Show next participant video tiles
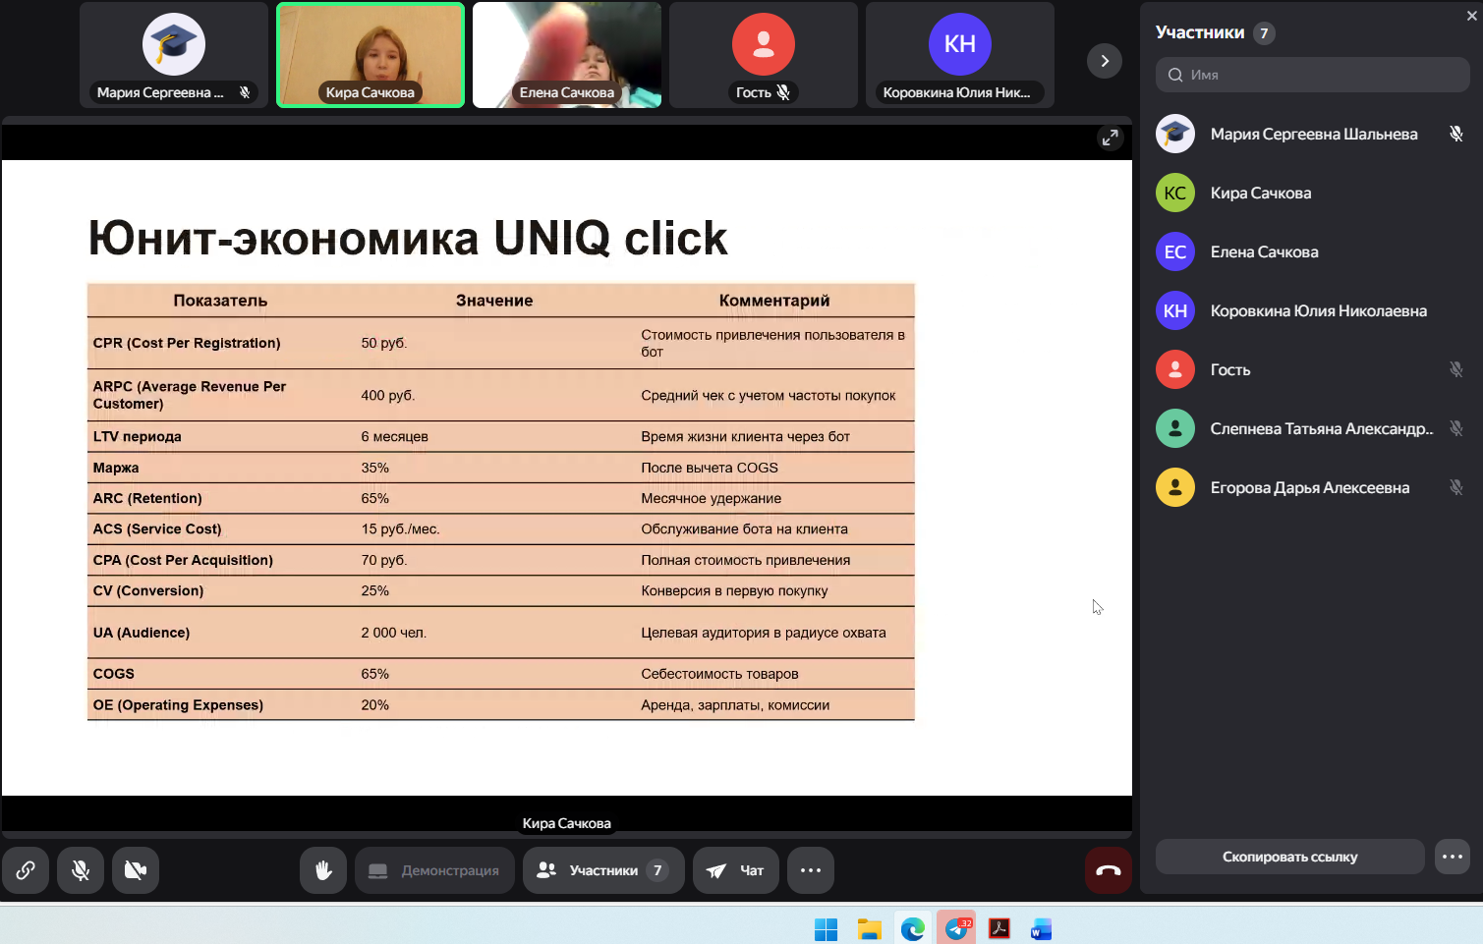 [1105, 61]
